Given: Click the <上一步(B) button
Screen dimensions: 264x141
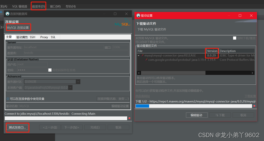Looking at the screenshot, I should (50, 127).
